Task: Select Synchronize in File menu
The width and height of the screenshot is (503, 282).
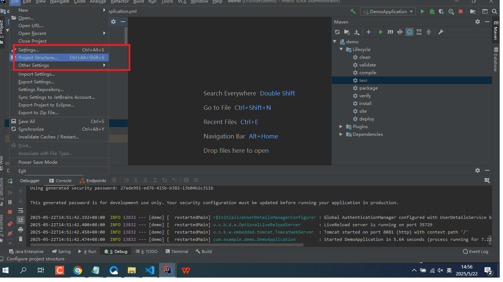Action: [x=59, y=129]
